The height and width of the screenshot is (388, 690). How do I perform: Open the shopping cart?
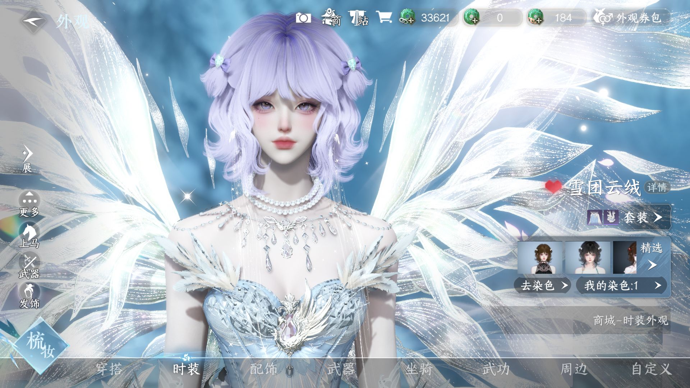click(x=383, y=17)
